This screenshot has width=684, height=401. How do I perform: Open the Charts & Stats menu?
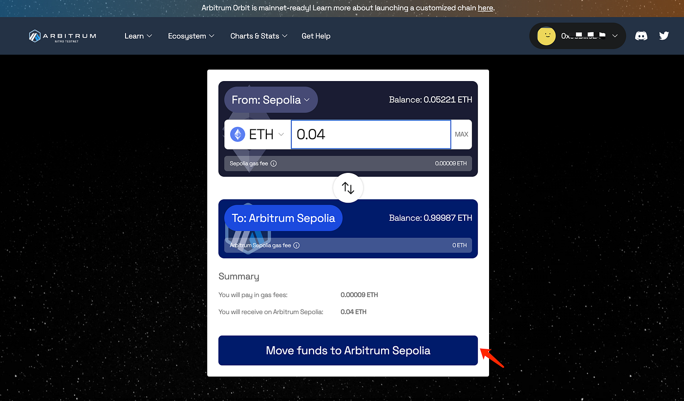pos(259,36)
